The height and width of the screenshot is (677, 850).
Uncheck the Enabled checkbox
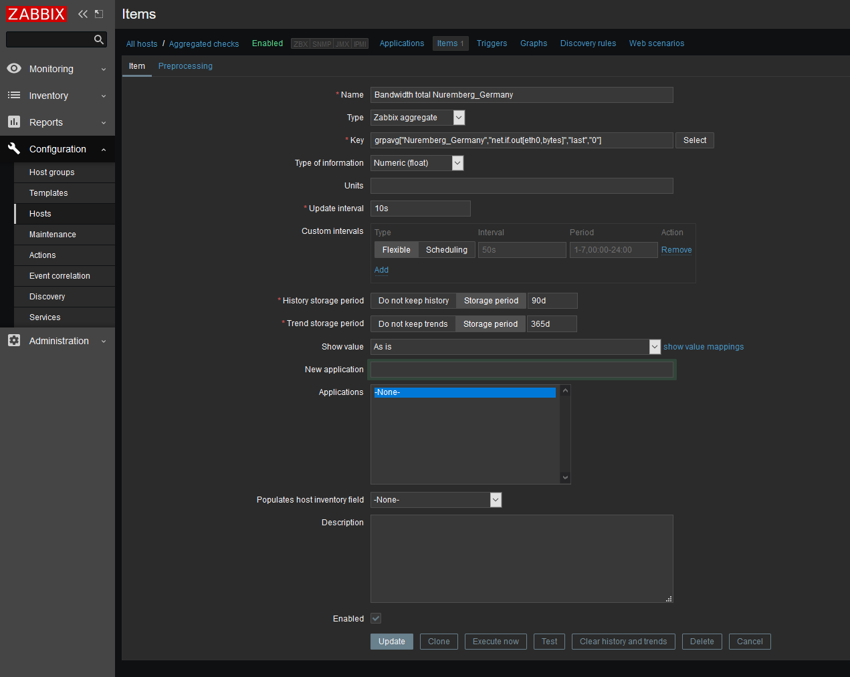[x=376, y=619]
